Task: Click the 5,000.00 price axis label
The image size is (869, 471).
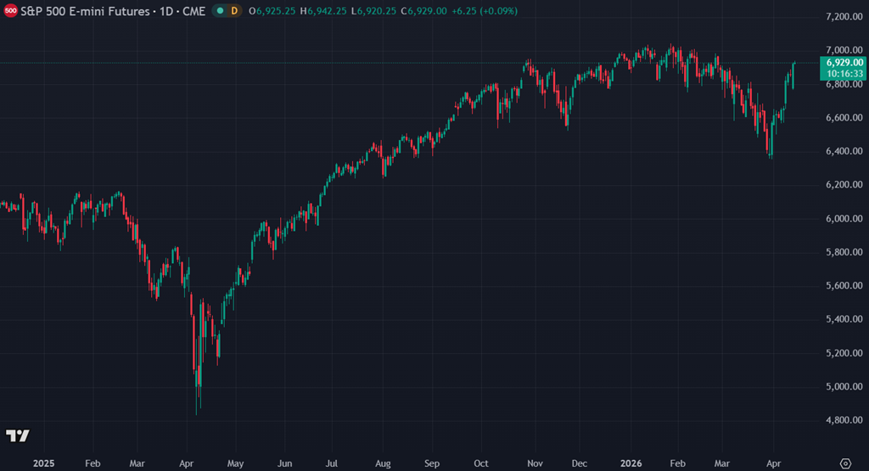Action: [843, 387]
